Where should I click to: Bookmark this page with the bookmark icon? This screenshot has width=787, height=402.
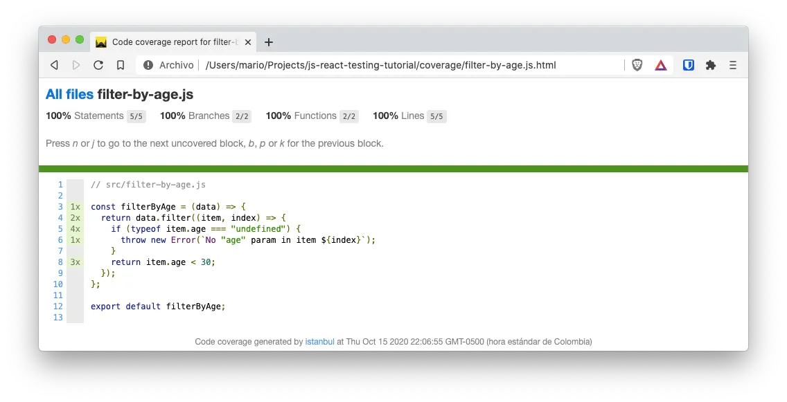click(121, 65)
